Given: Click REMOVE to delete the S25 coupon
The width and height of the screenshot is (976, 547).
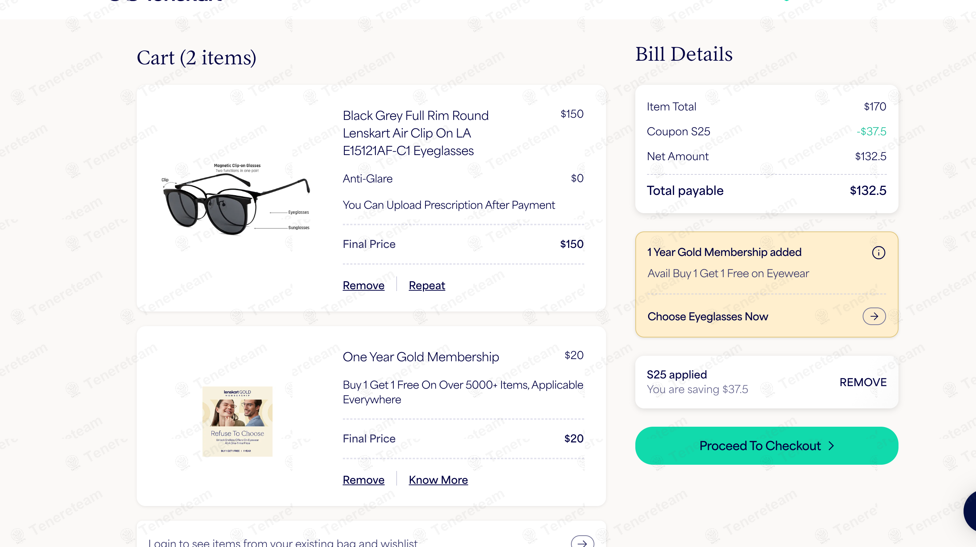Looking at the screenshot, I should pos(863,382).
